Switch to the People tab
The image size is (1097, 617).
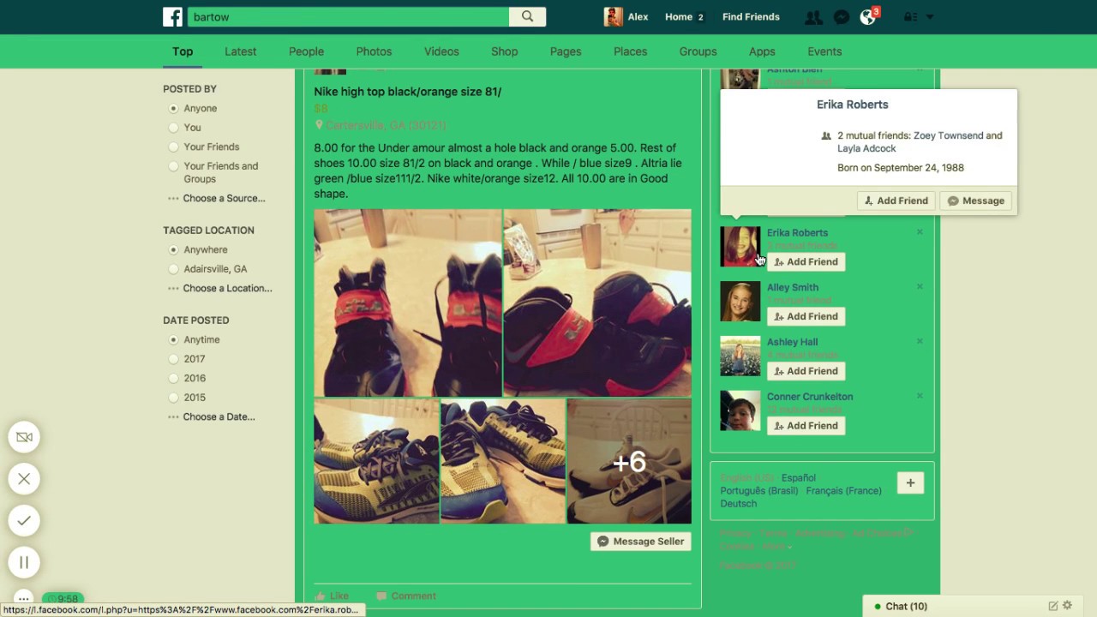pos(306,51)
